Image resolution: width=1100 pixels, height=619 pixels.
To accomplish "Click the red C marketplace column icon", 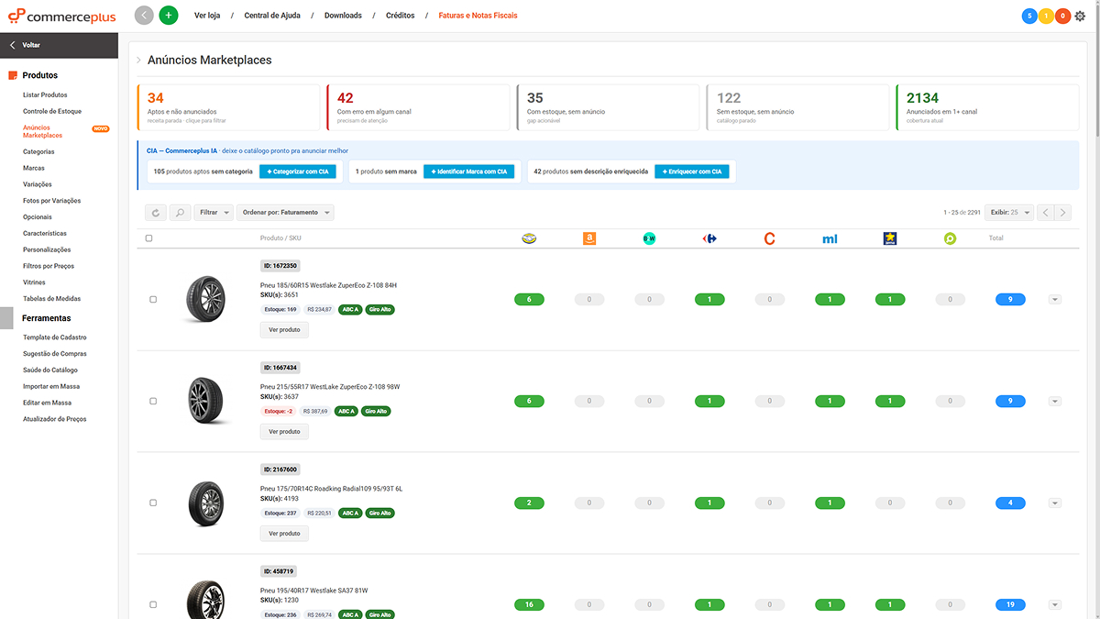I will (769, 238).
